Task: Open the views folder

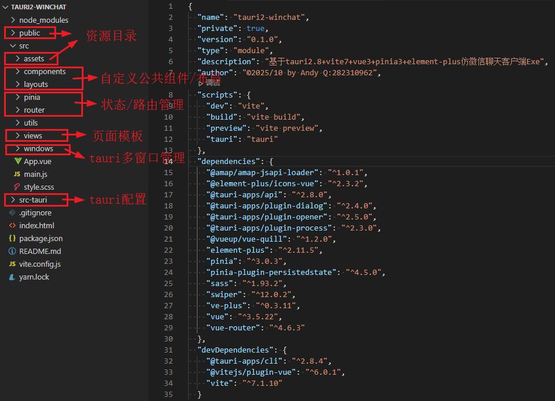Action: pos(33,136)
